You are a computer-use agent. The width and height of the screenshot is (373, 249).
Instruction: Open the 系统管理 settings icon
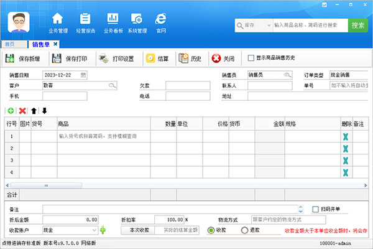[x=137, y=21]
